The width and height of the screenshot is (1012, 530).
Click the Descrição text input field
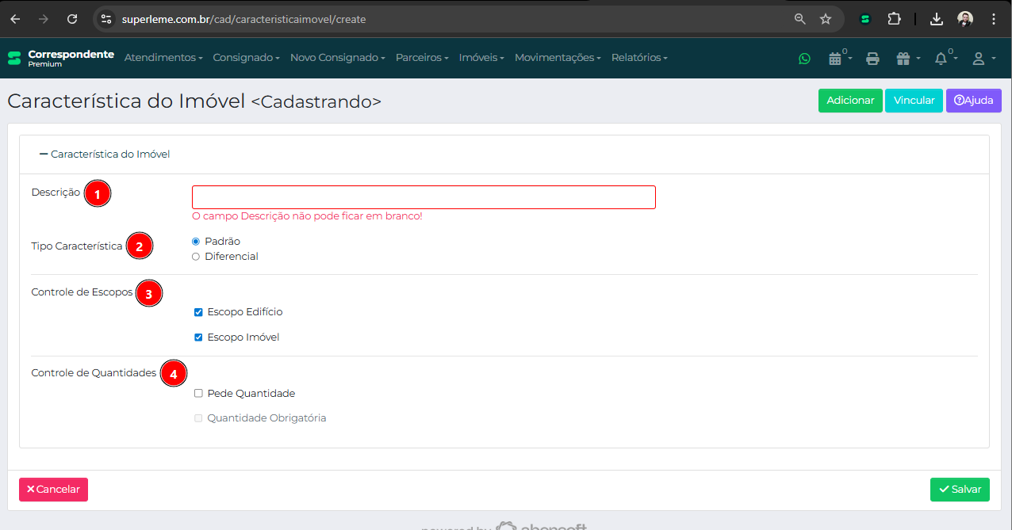click(424, 197)
